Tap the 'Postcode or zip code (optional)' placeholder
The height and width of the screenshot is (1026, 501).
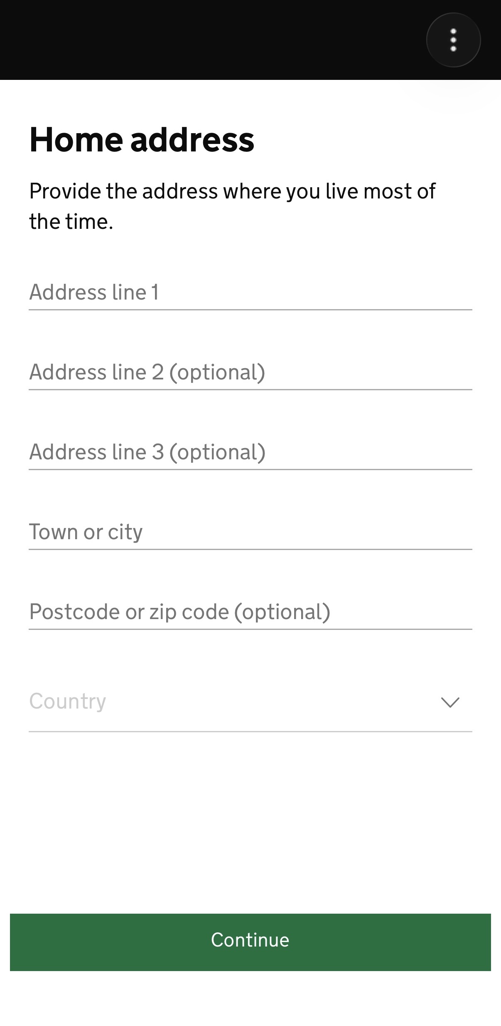(x=179, y=612)
